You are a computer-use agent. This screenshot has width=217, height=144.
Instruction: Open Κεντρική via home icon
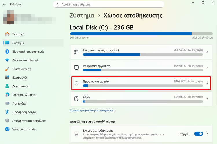click(7, 34)
